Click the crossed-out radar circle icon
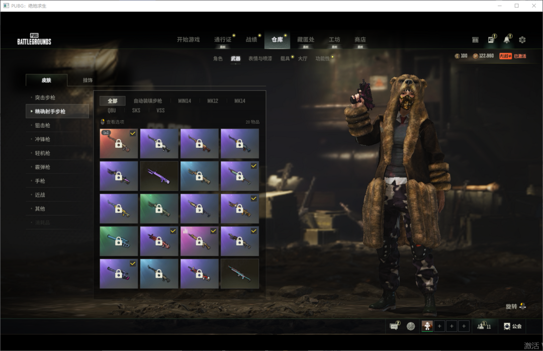The width and height of the screenshot is (543, 351). pyautogui.click(x=411, y=326)
